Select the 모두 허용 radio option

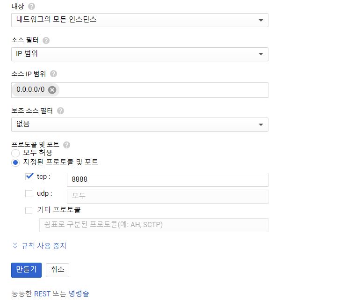15,153
